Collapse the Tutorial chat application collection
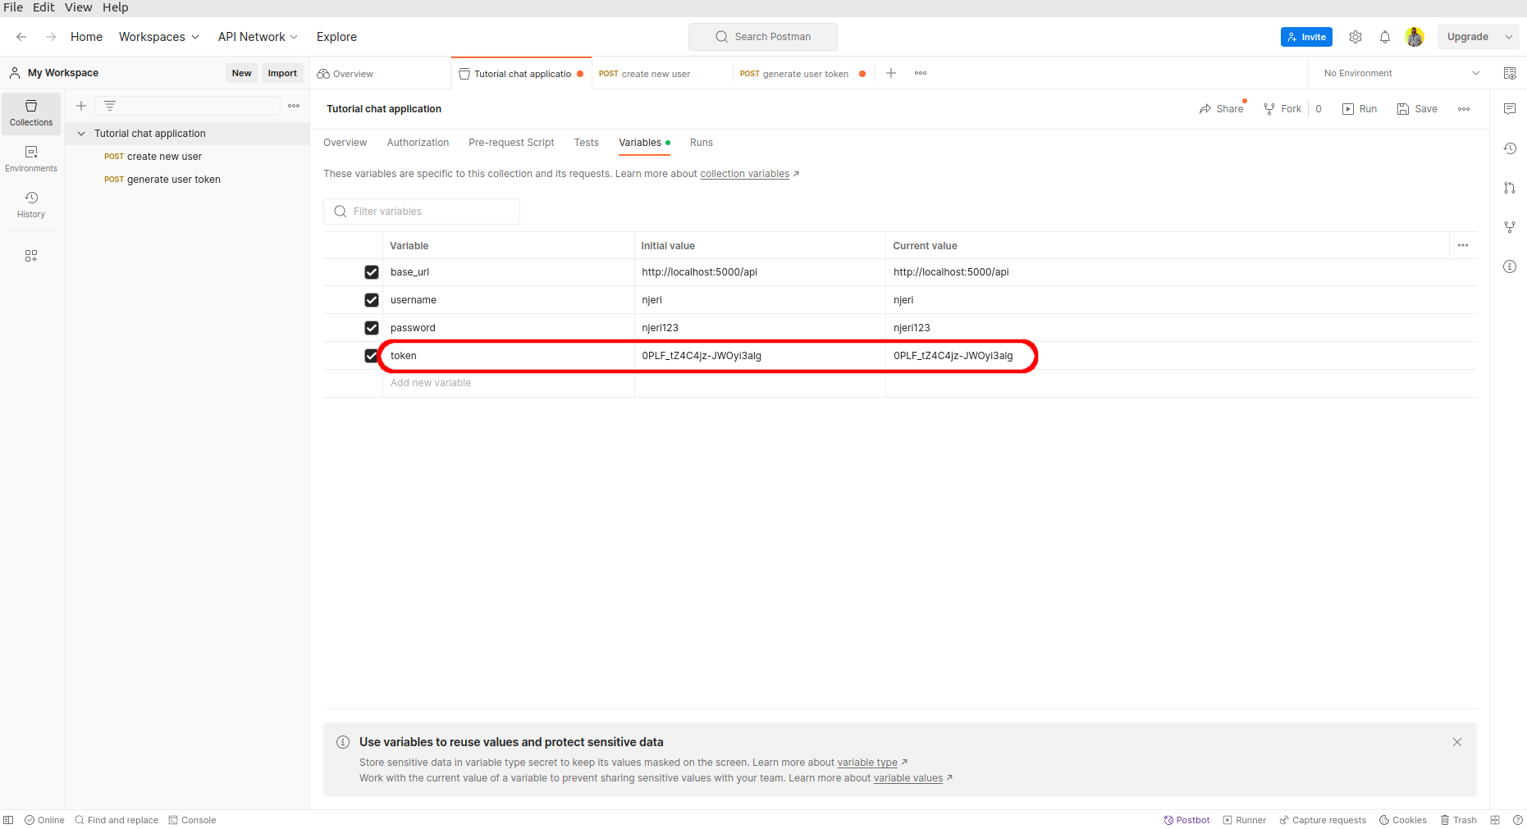This screenshot has height=829, width=1527. pos(81,134)
